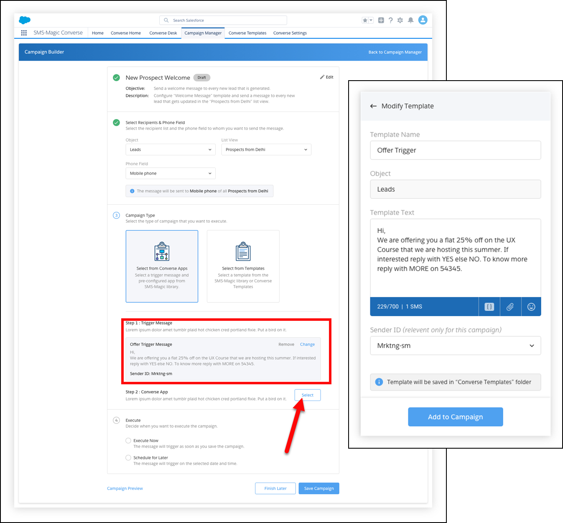
Task: Insert merge field with braces icon
Action: tap(489, 307)
